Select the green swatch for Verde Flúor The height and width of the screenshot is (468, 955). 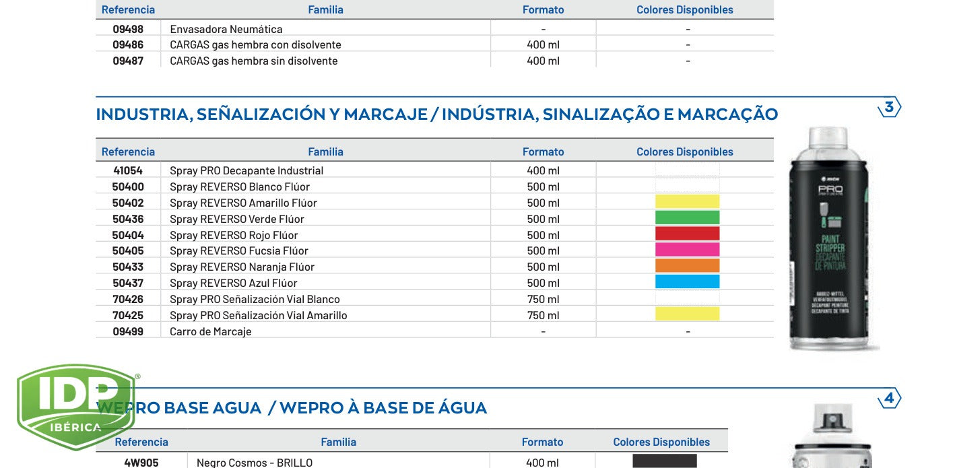(687, 218)
